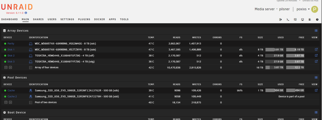The height and width of the screenshot is (120, 322).
Task: Click Parity's green status indicator dot
Action: 5,44
